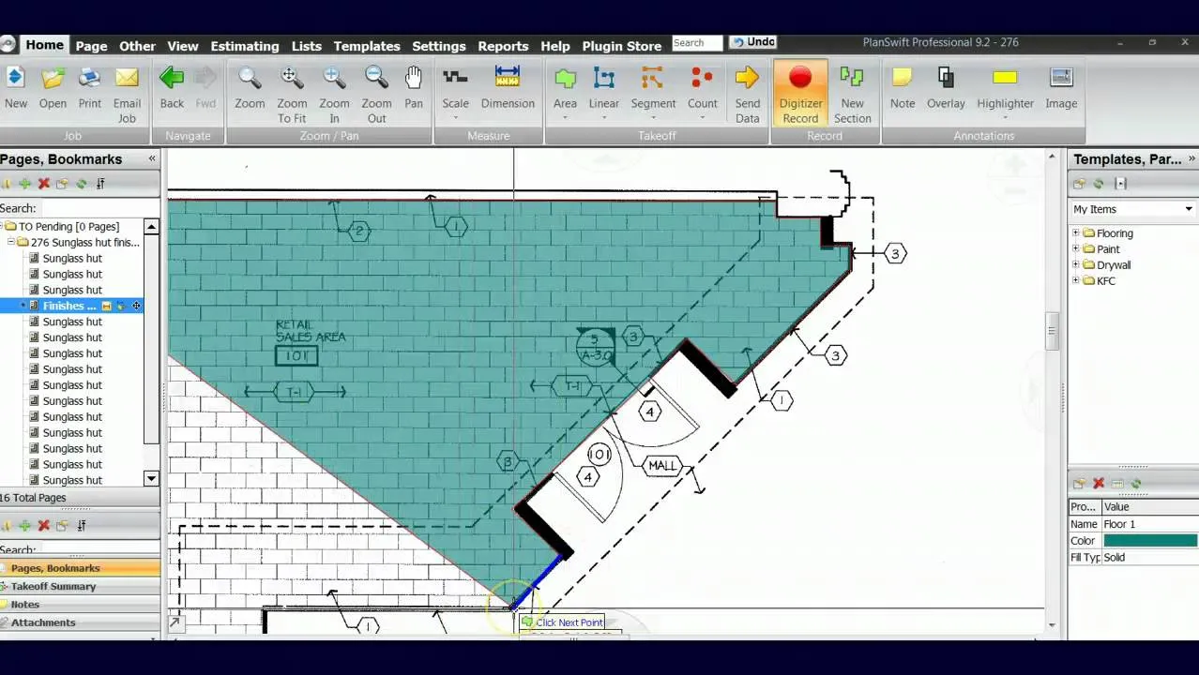The image size is (1199, 675).
Task: Click refresh icon in Templates panel toolbar
Action: coord(1098,184)
